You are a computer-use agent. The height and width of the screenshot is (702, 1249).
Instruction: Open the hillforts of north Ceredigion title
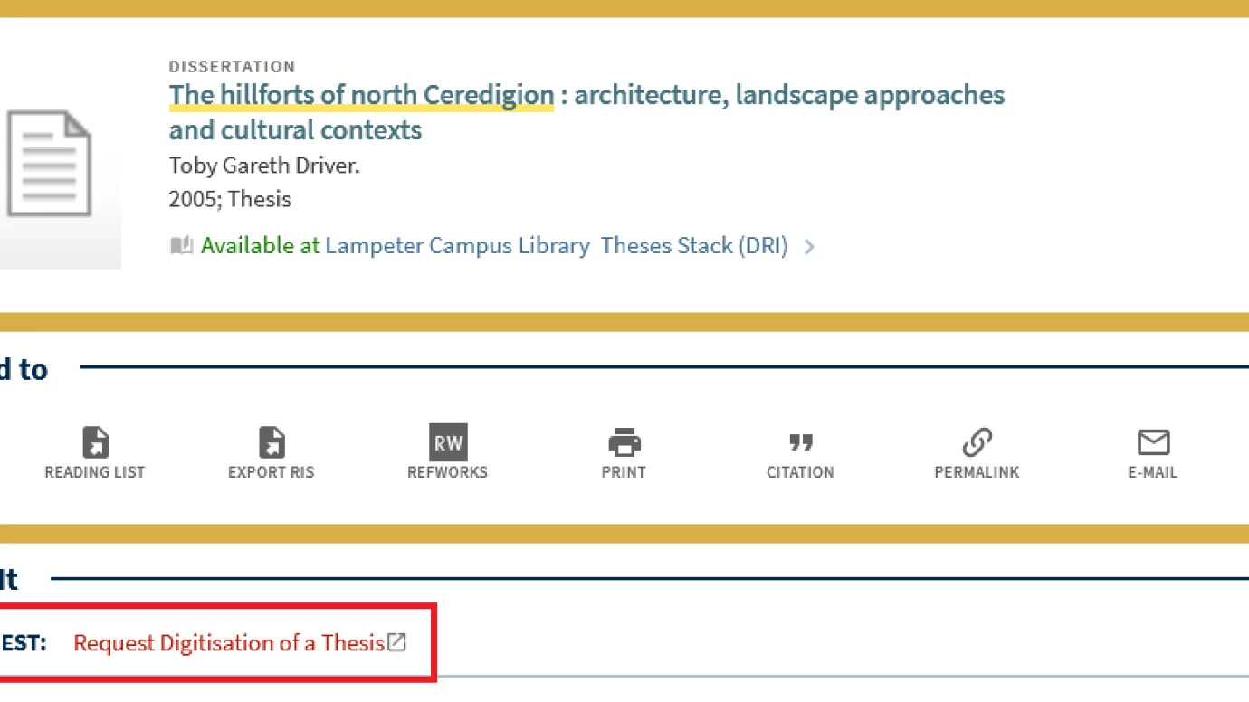pos(361,95)
